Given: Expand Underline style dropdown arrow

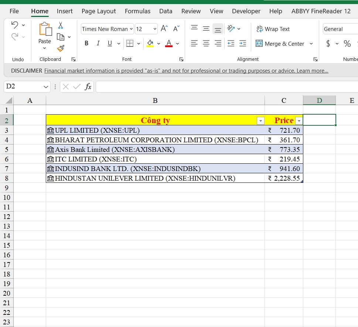Looking at the screenshot, I should click(x=119, y=44).
